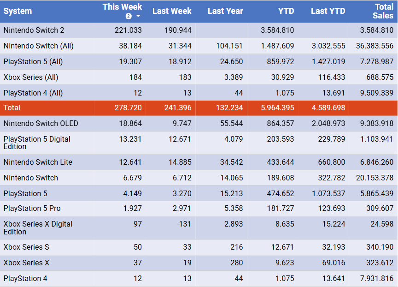Click the total value 278.720
Viewport: 398px width, 287px height.
[128, 108]
